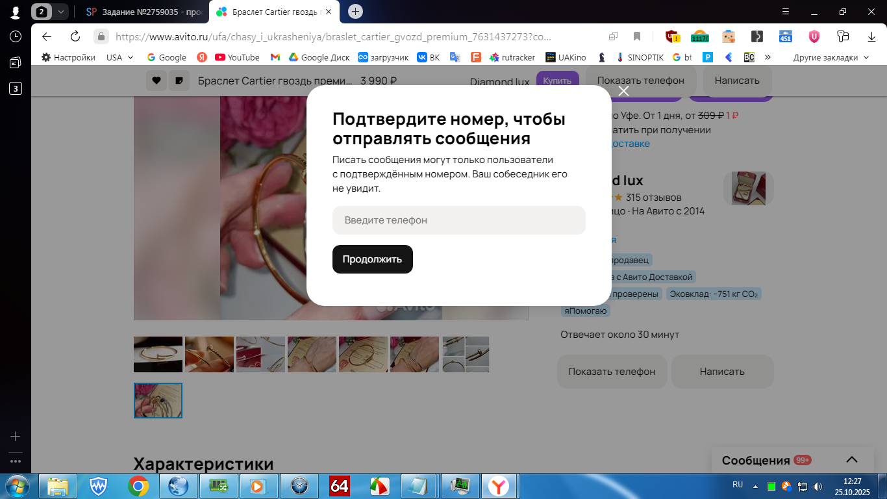This screenshot has height=499, width=887.
Task: Open Chrome from the taskbar
Action: tap(138, 485)
